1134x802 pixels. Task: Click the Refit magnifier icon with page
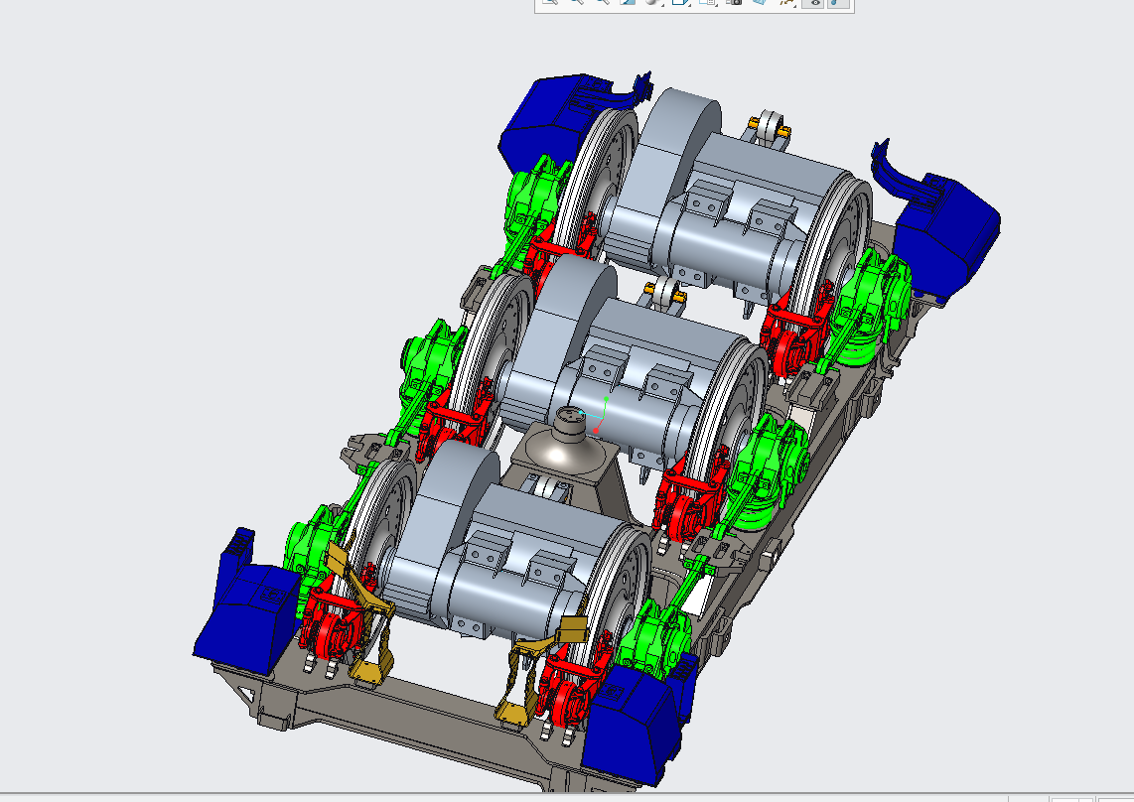(550, 1)
